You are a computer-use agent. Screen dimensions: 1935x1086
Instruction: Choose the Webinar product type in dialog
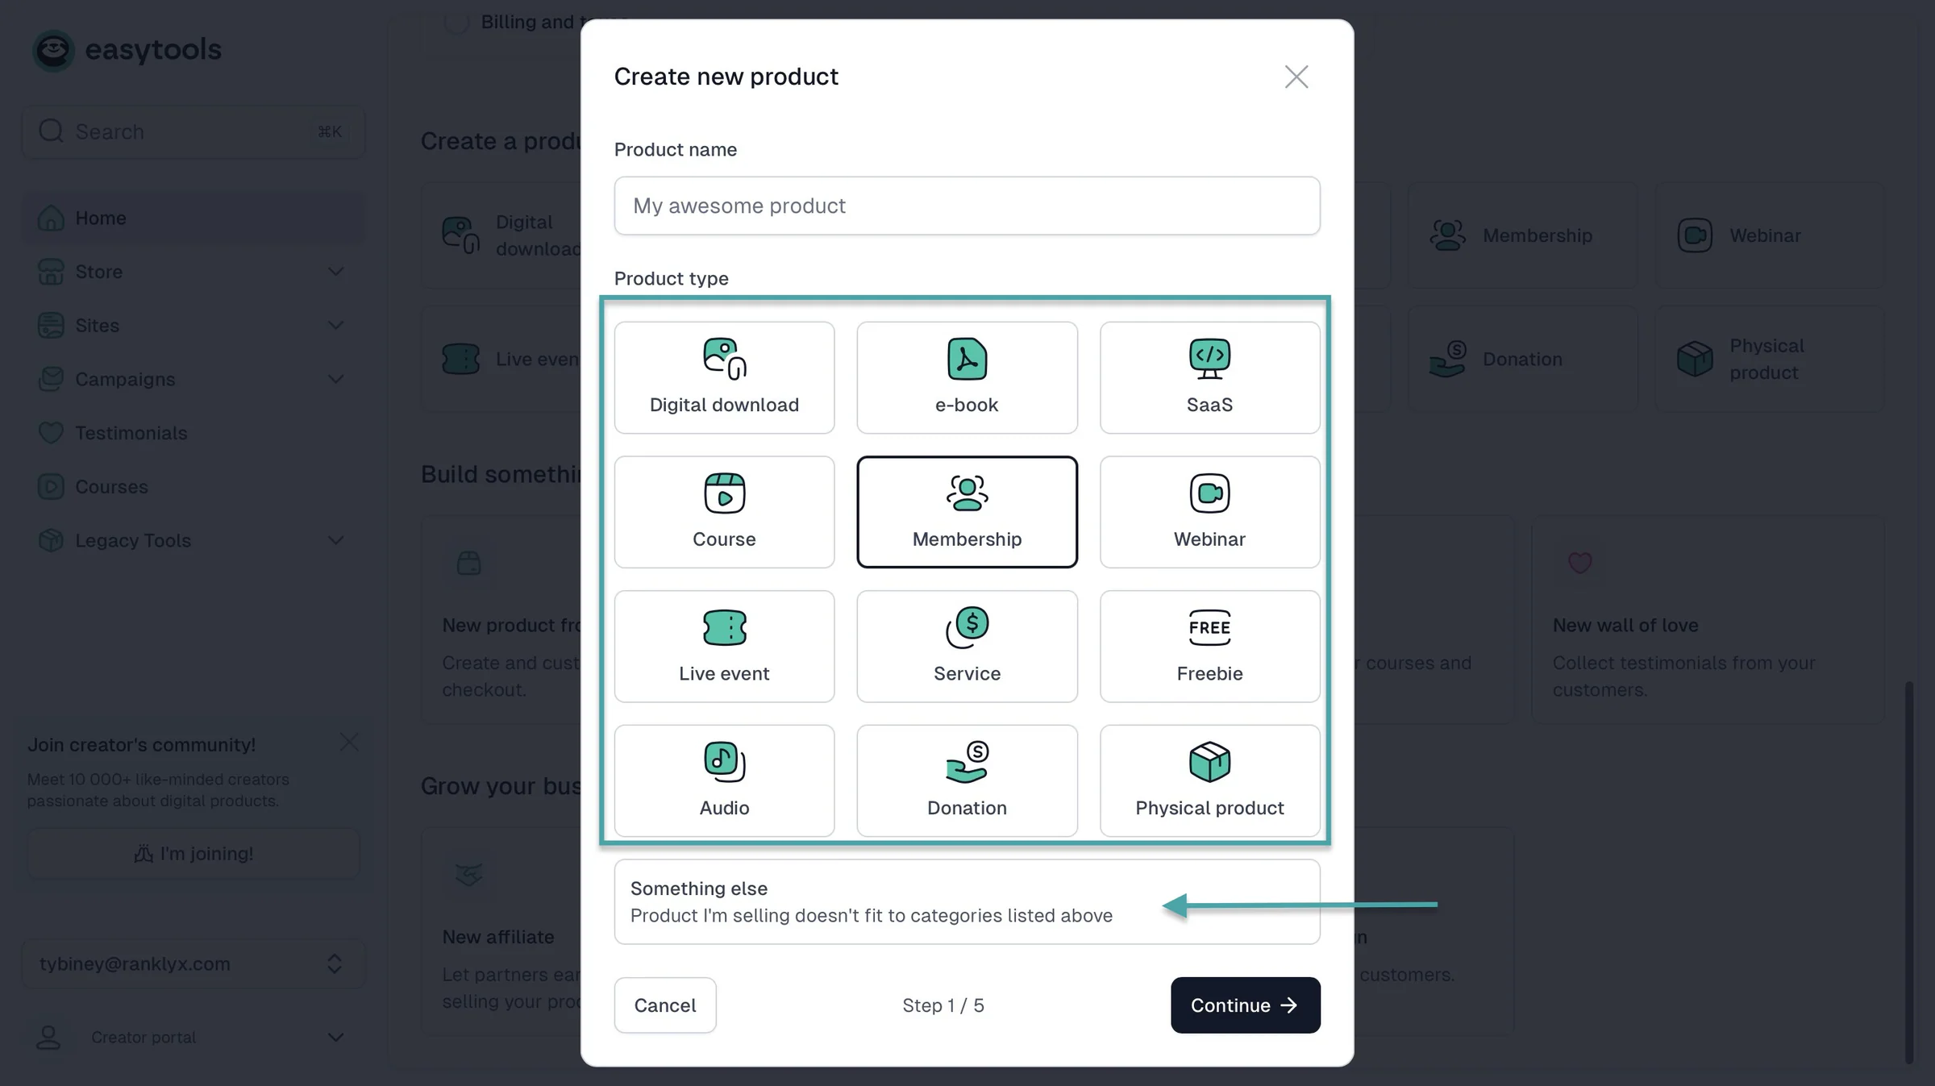pyautogui.click(x=1209, y=512)
